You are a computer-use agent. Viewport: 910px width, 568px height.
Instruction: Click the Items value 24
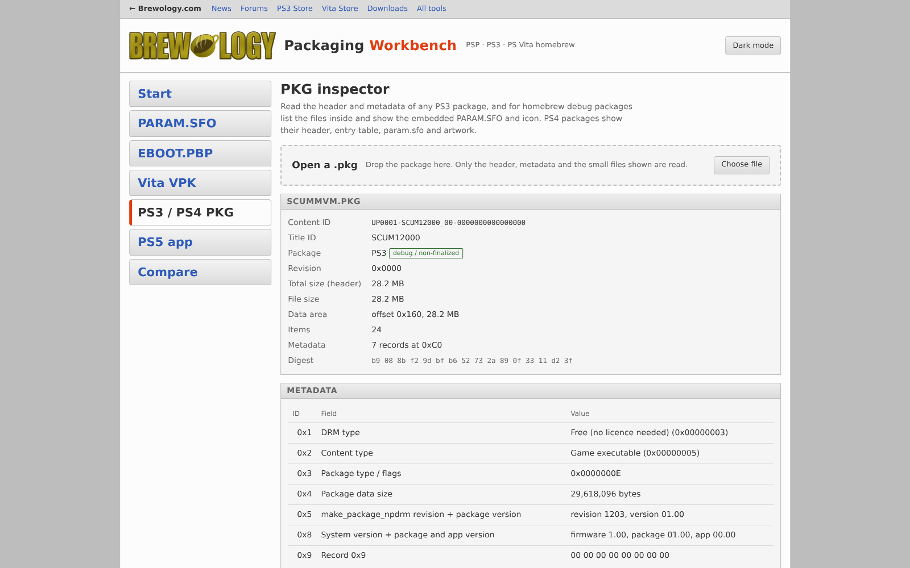[x=377, y=330]
